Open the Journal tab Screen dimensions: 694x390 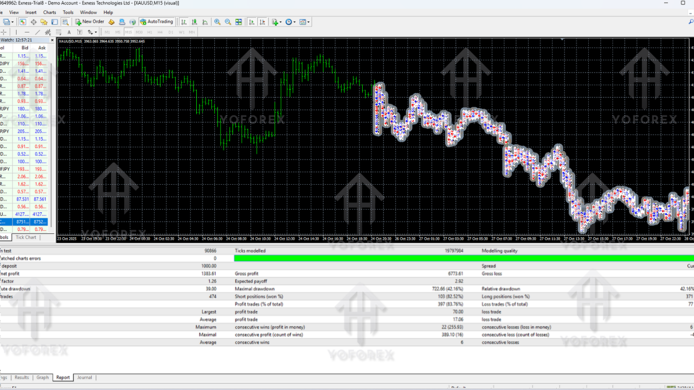85,378
